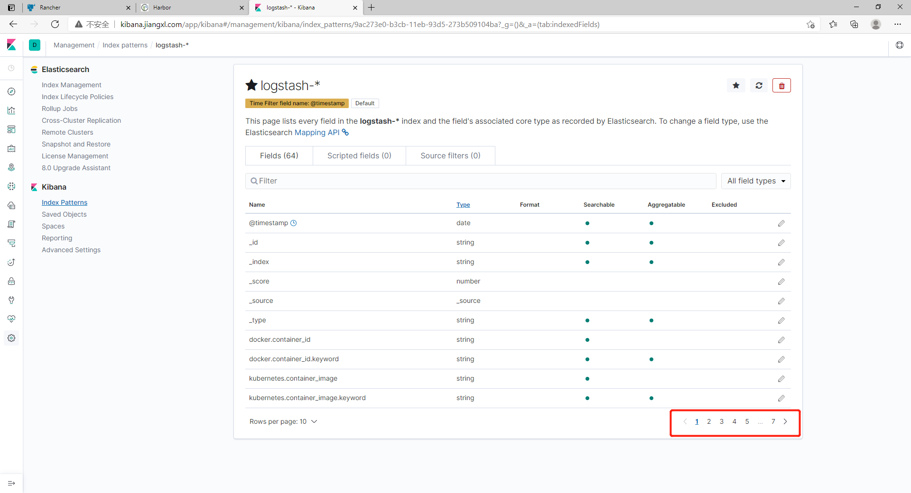This screenshot has height=493, width=911.
Task: Switch to Fields (64) tab
Action: 279,155
